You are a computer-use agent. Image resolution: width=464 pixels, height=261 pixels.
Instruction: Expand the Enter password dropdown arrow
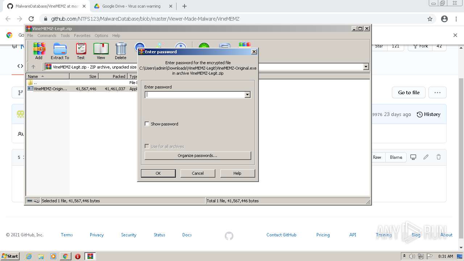[x=248, y=95]
